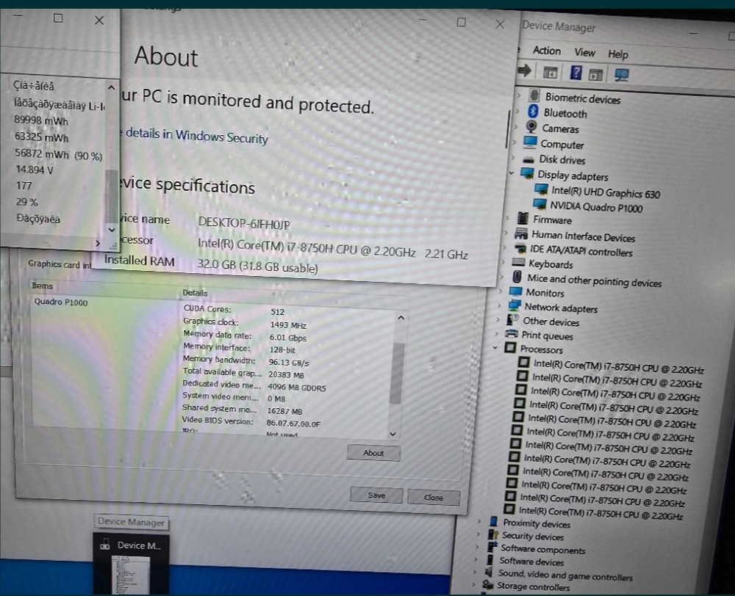Click the show/hide console tree toolbar icon

(x=550, y=72)
